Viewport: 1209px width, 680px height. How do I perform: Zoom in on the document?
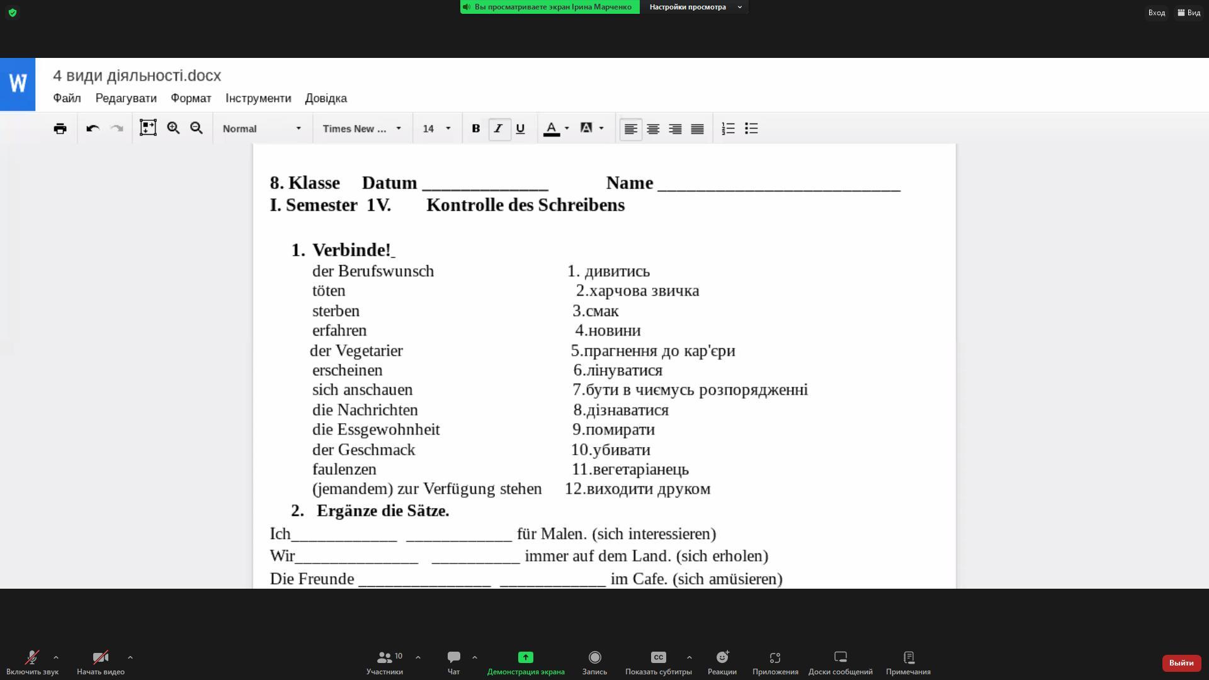click(173, 128)
